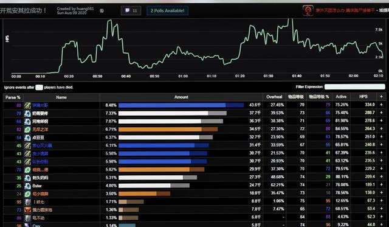The height and width of the screenshot is (227, 389).
Task: Click the priest class icon in the 7.07% row
Action: [x=27, y=122]
